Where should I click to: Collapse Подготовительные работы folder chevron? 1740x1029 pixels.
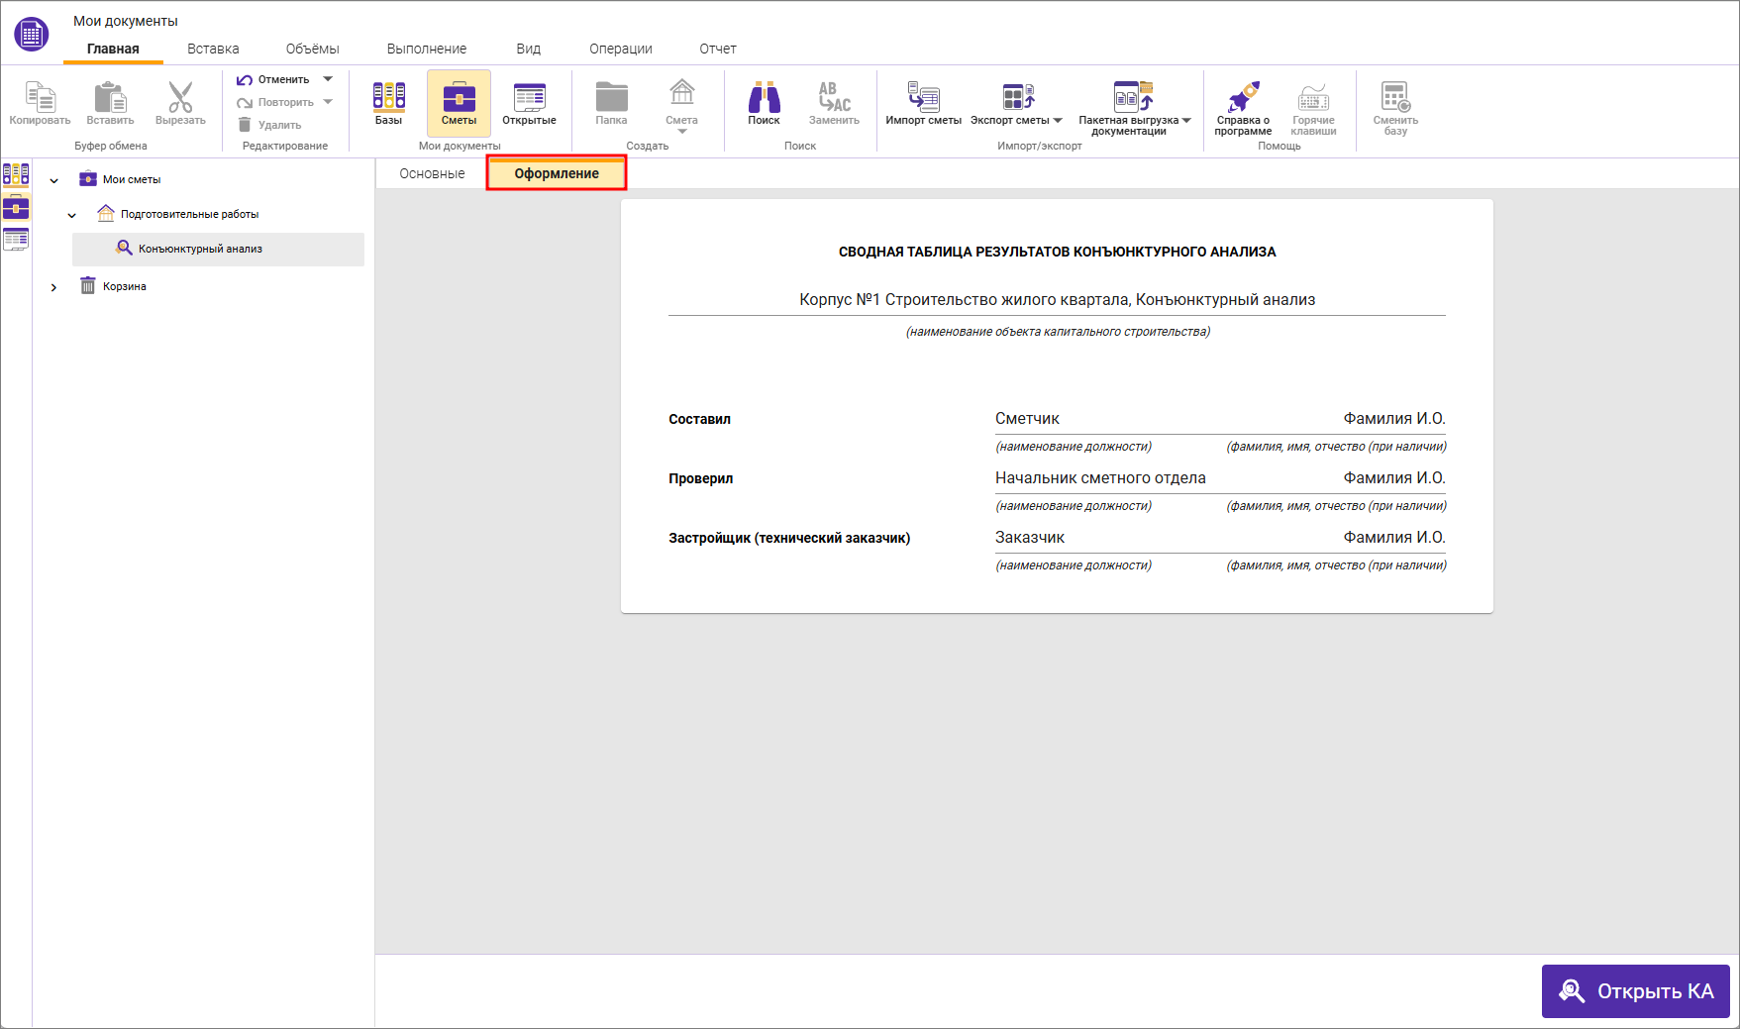coord(72,215)
